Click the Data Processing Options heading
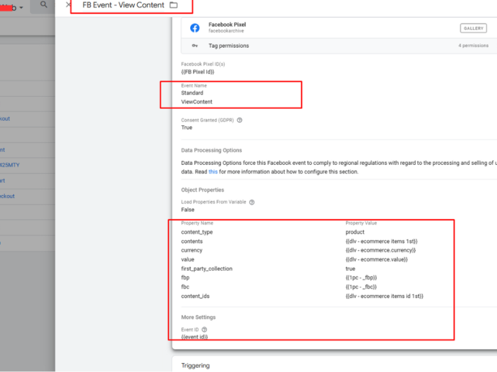This screenshot has width=497, height=372. tap(211, 150)
